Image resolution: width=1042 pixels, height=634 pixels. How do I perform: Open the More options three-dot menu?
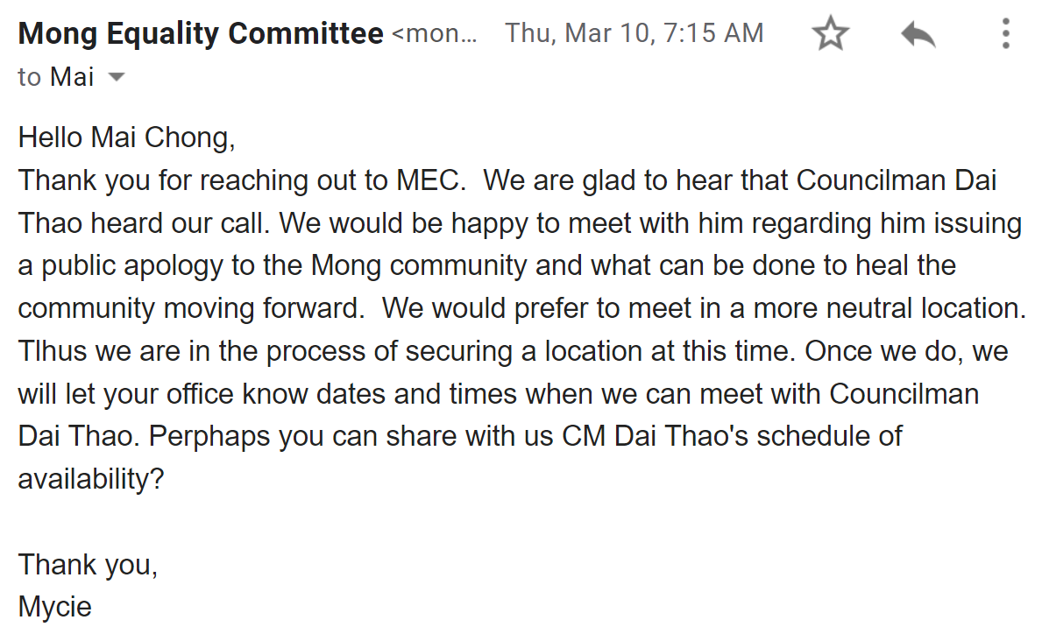[x=1005, y=34]
